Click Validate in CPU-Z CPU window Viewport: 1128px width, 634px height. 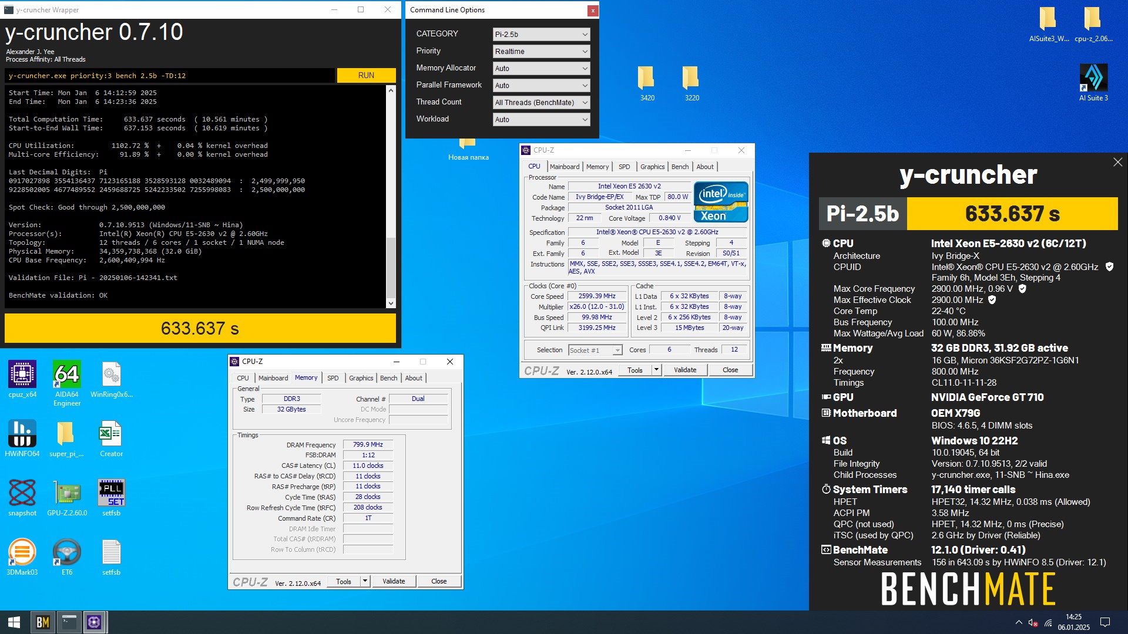tap(685, 370)
